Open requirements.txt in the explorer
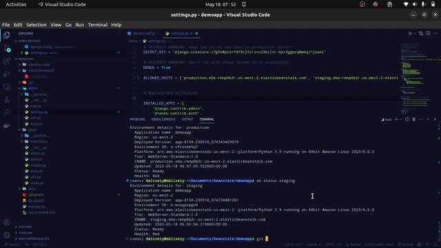Viewport: 441px width, 248px height. click(39, 213)
